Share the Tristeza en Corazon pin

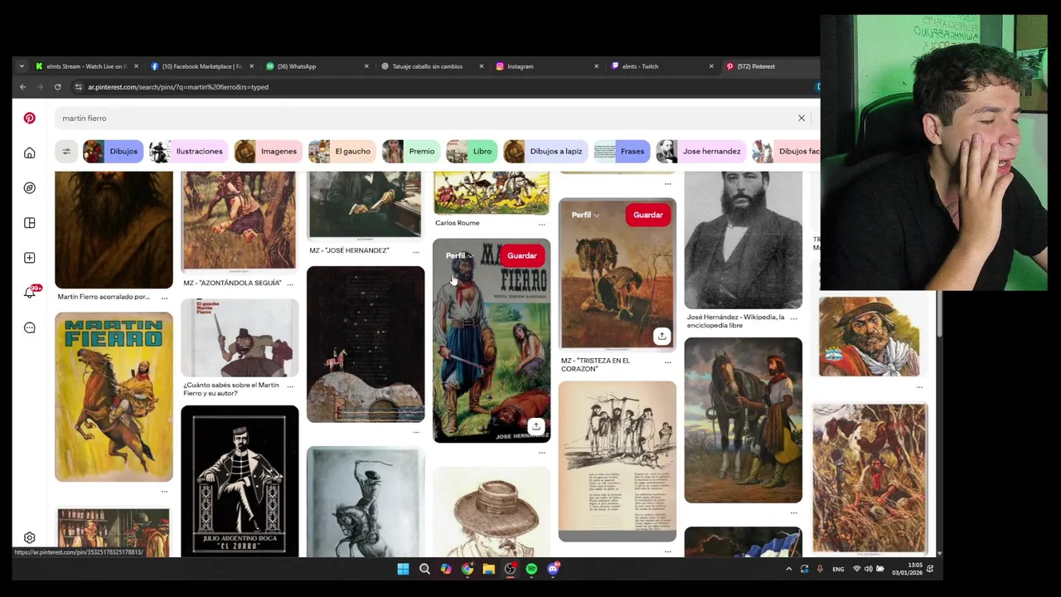click(x=661, y=336)
